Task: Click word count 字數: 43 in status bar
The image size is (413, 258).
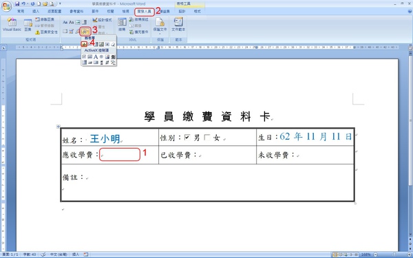Action: pyautogui.click(x=30, y=255)
